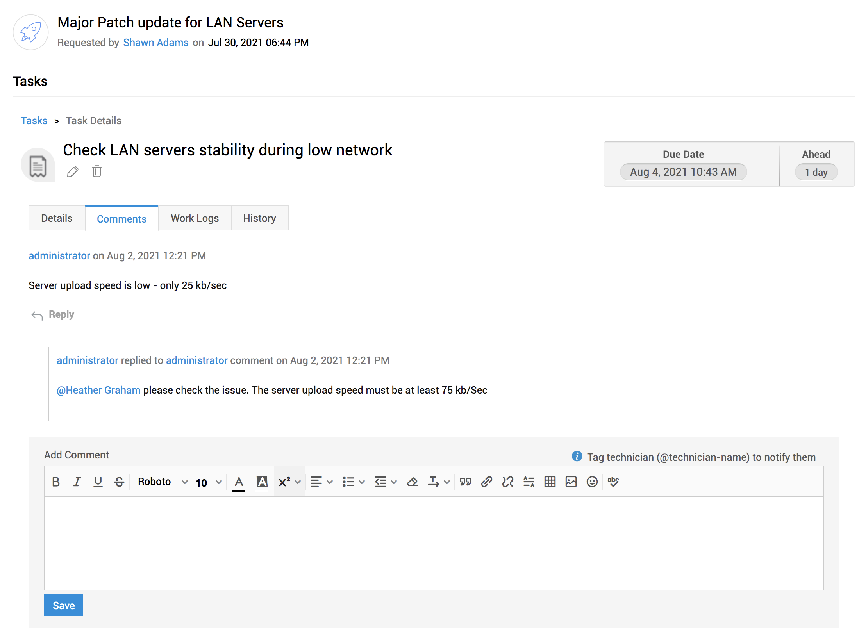The image size is (859, 635).
Task: Open the font size 10 dropdown
Action: click(x=209, y=482)
